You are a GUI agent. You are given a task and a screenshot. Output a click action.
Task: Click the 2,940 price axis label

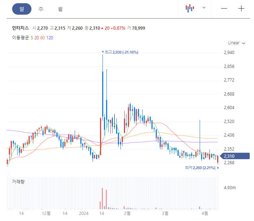(x=229, y=53)
